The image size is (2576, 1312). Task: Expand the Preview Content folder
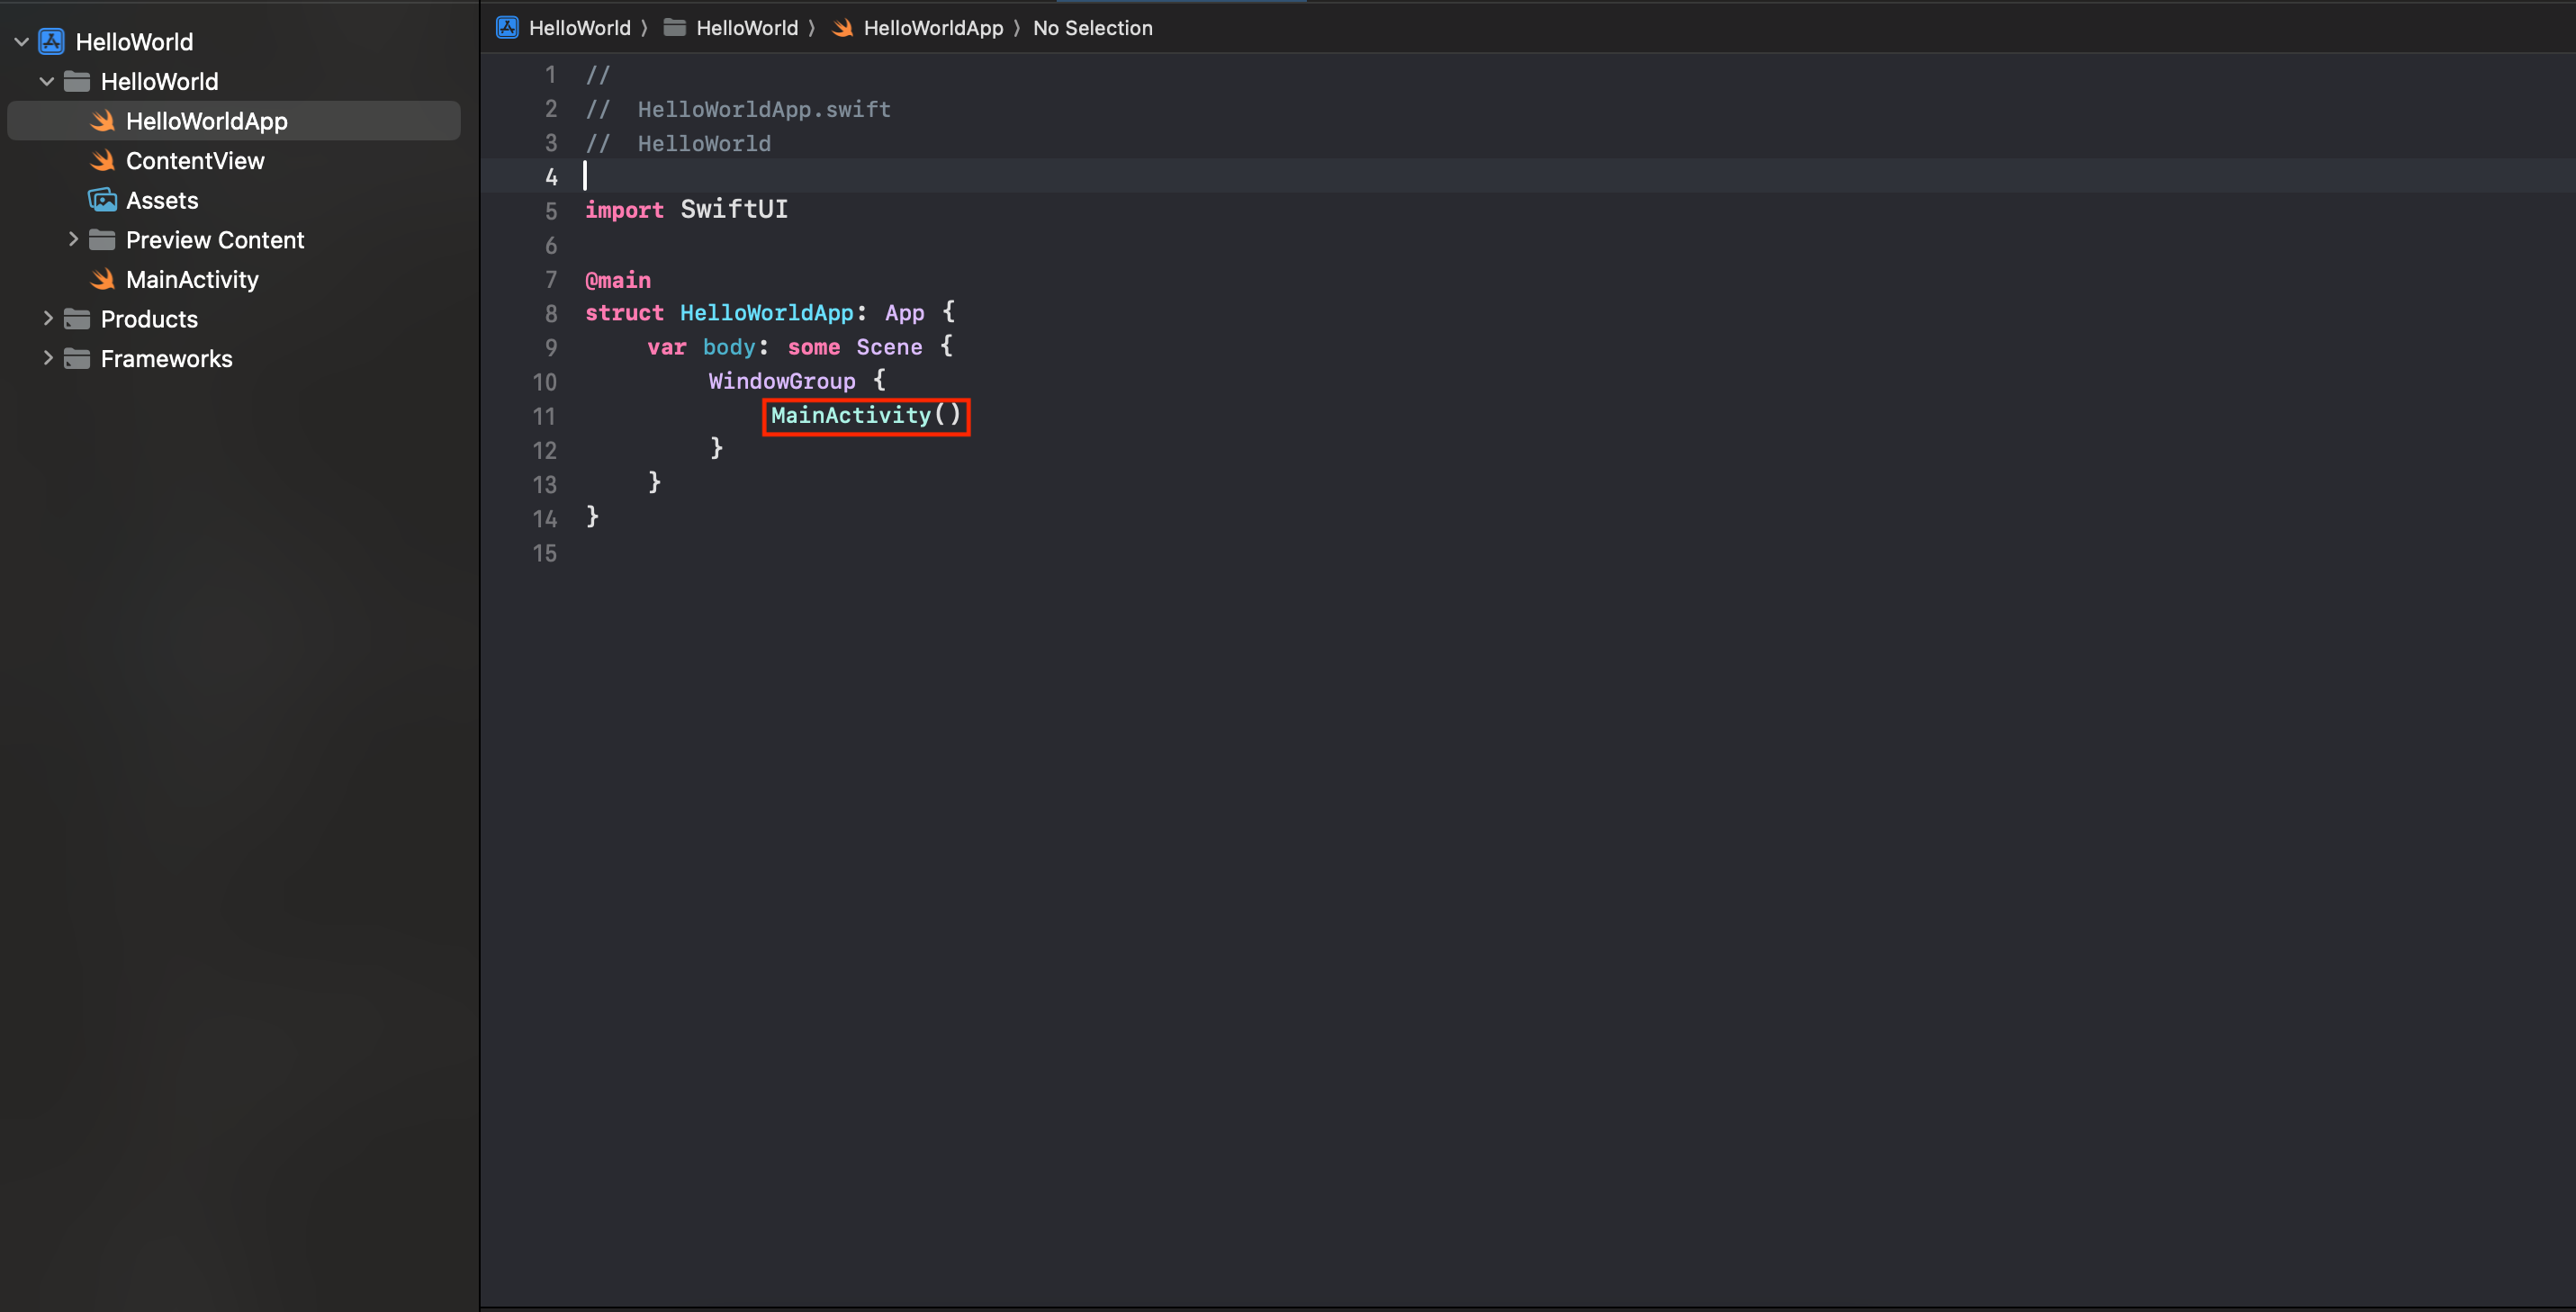73,239
